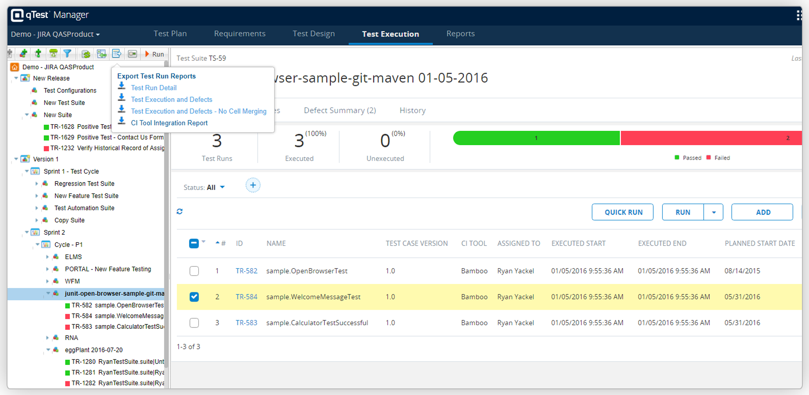Viewport: 809px width, 395px height.
Task: Click the suite icon beside ELMS
Action: [56, 257]
